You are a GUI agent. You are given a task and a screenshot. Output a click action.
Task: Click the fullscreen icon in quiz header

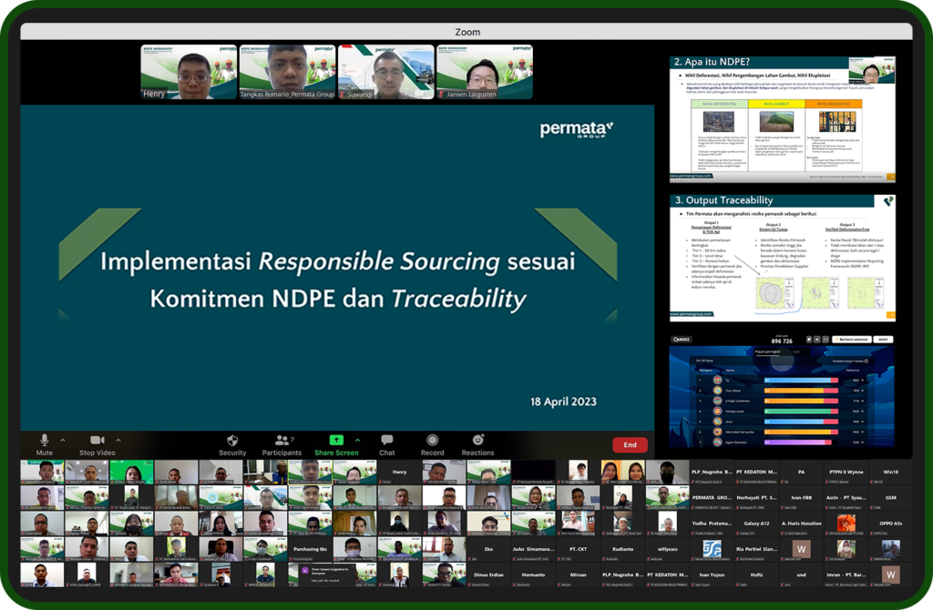pyautogui.click(x=825, y=340)
